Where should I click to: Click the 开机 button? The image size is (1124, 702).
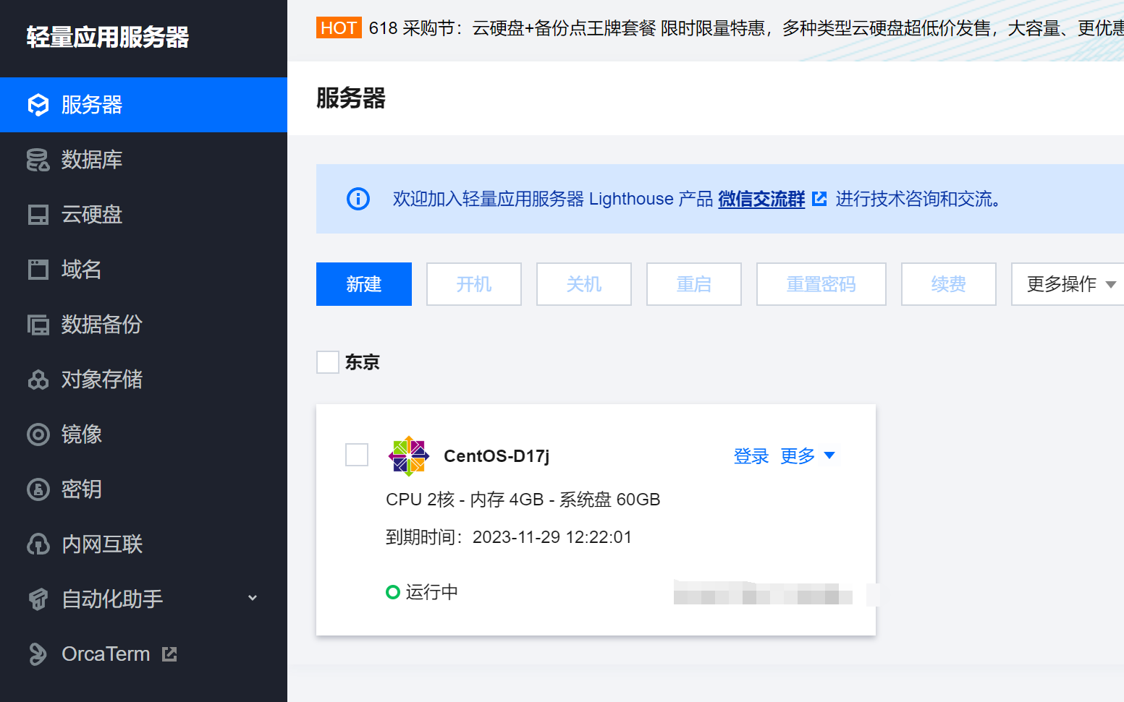[x=474, y=284]
